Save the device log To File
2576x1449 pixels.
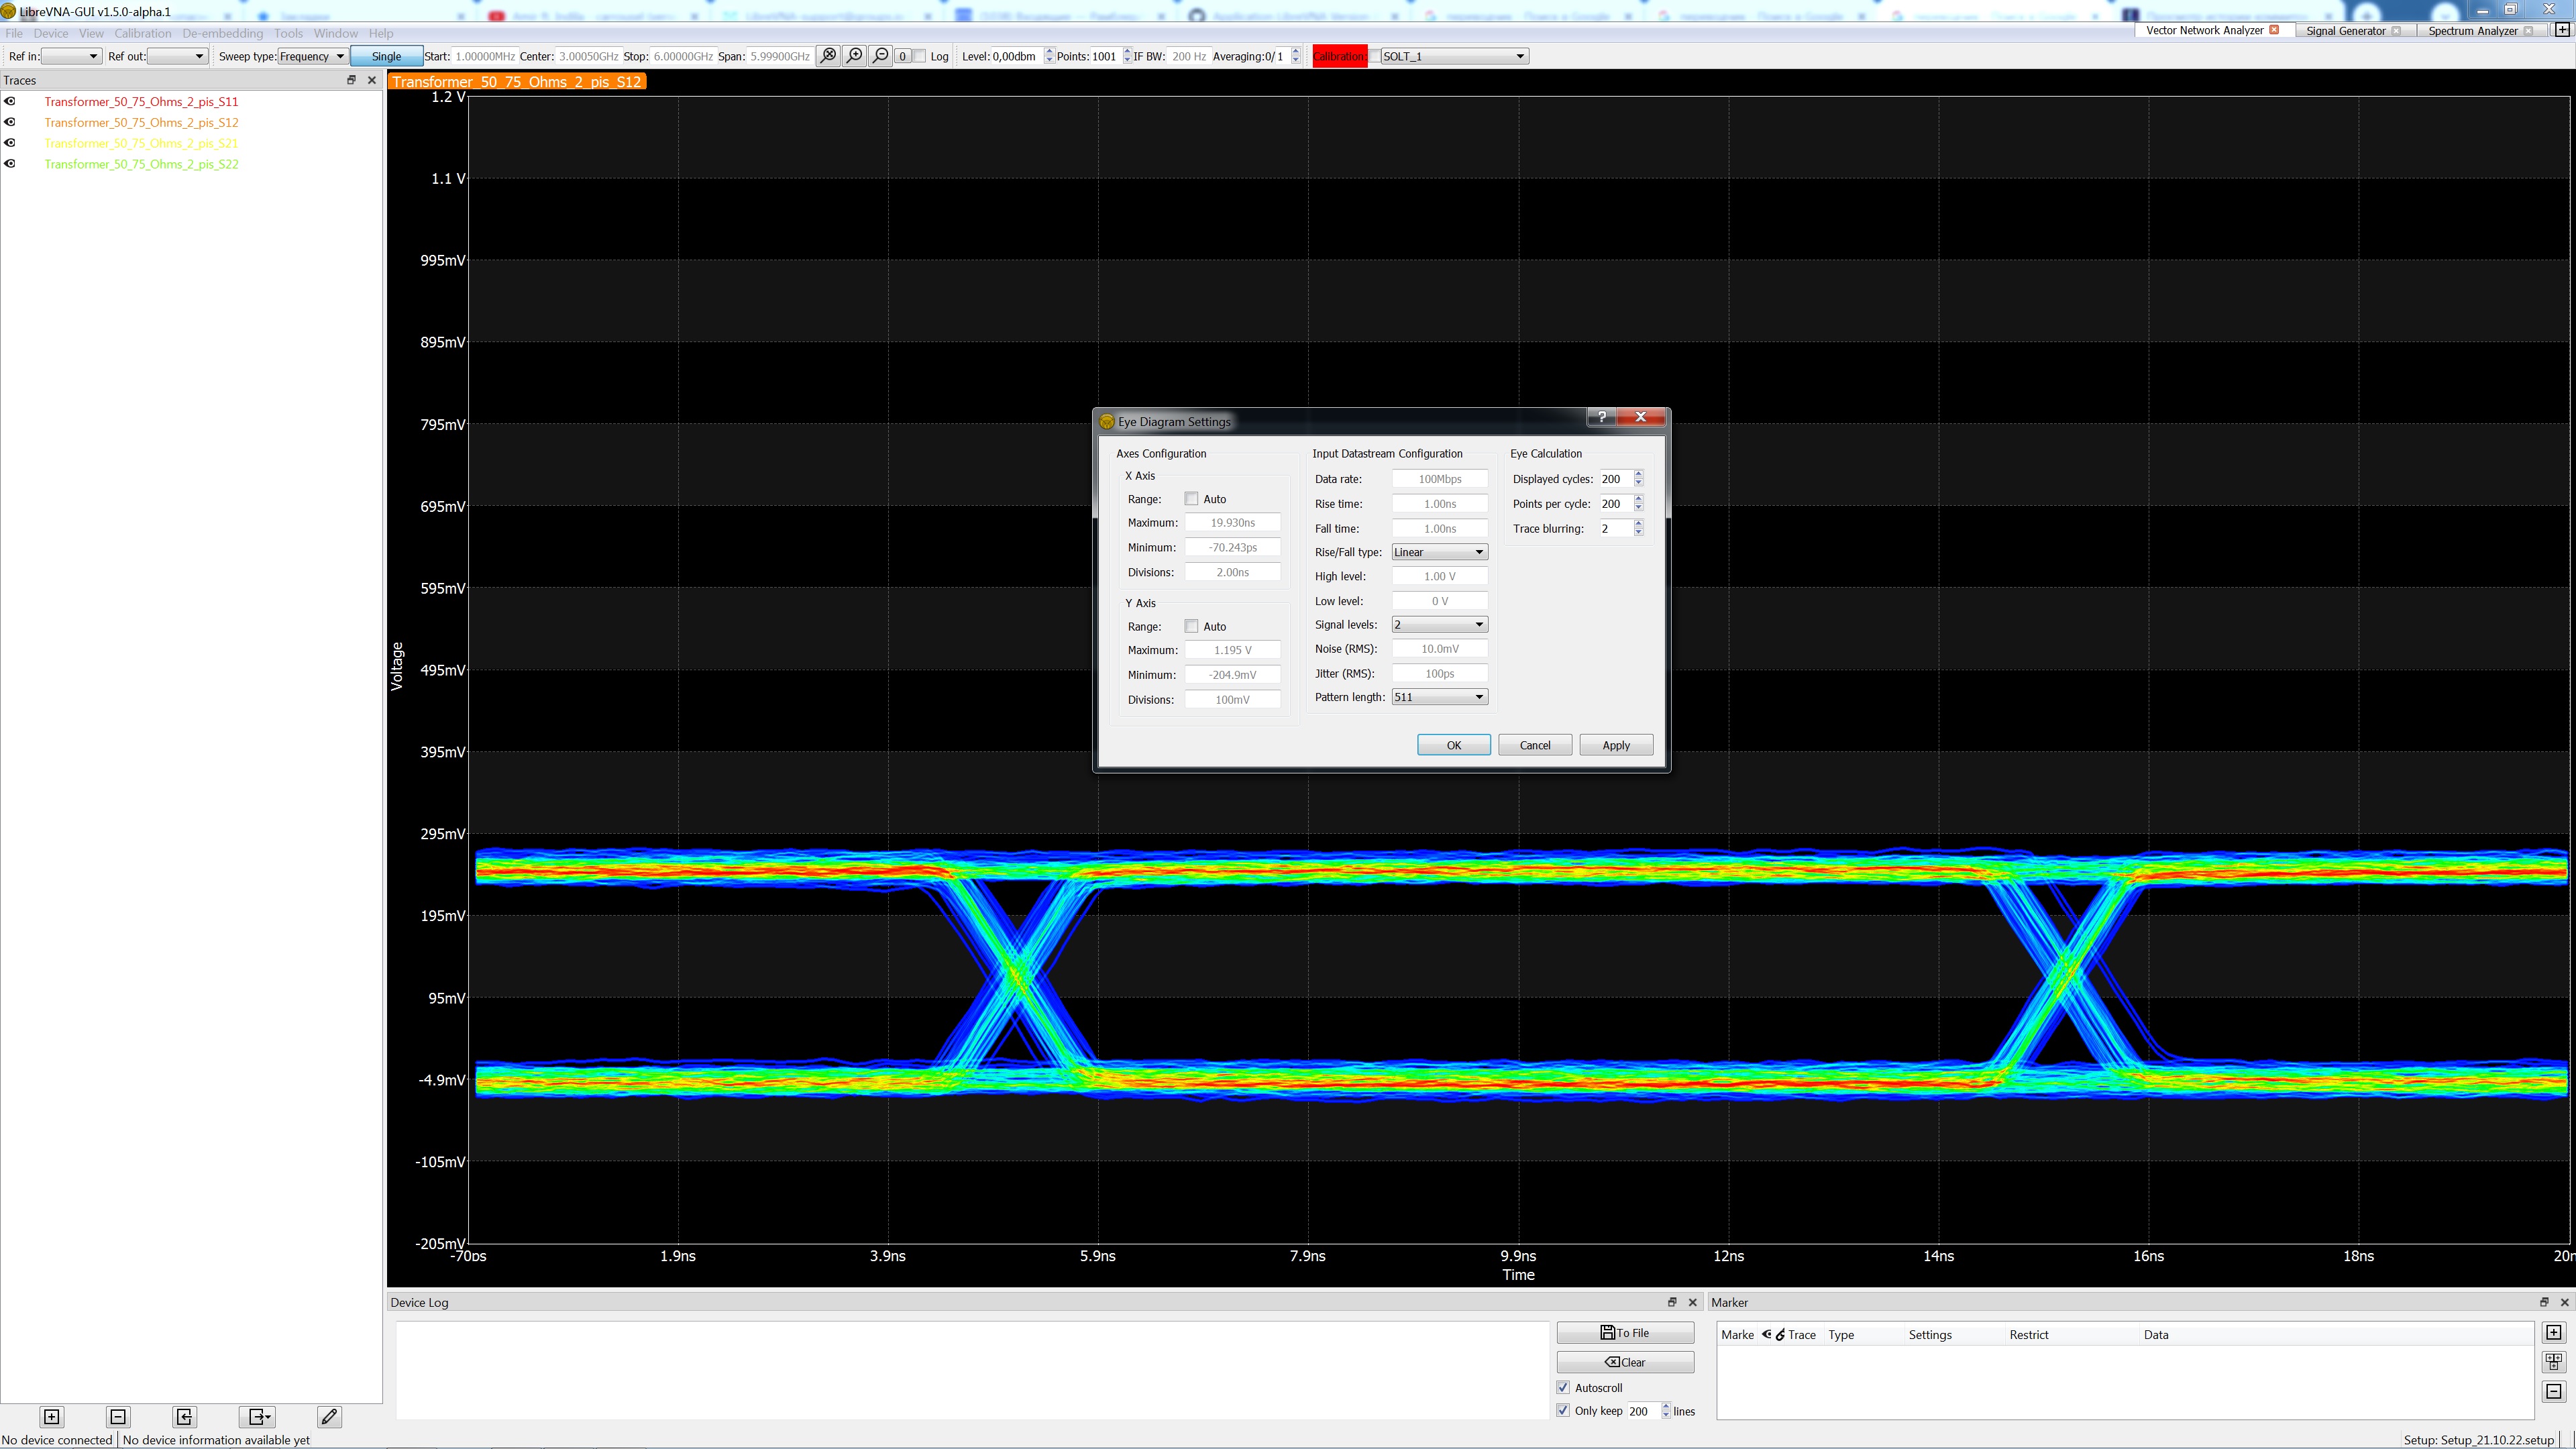point(1624,1332)
